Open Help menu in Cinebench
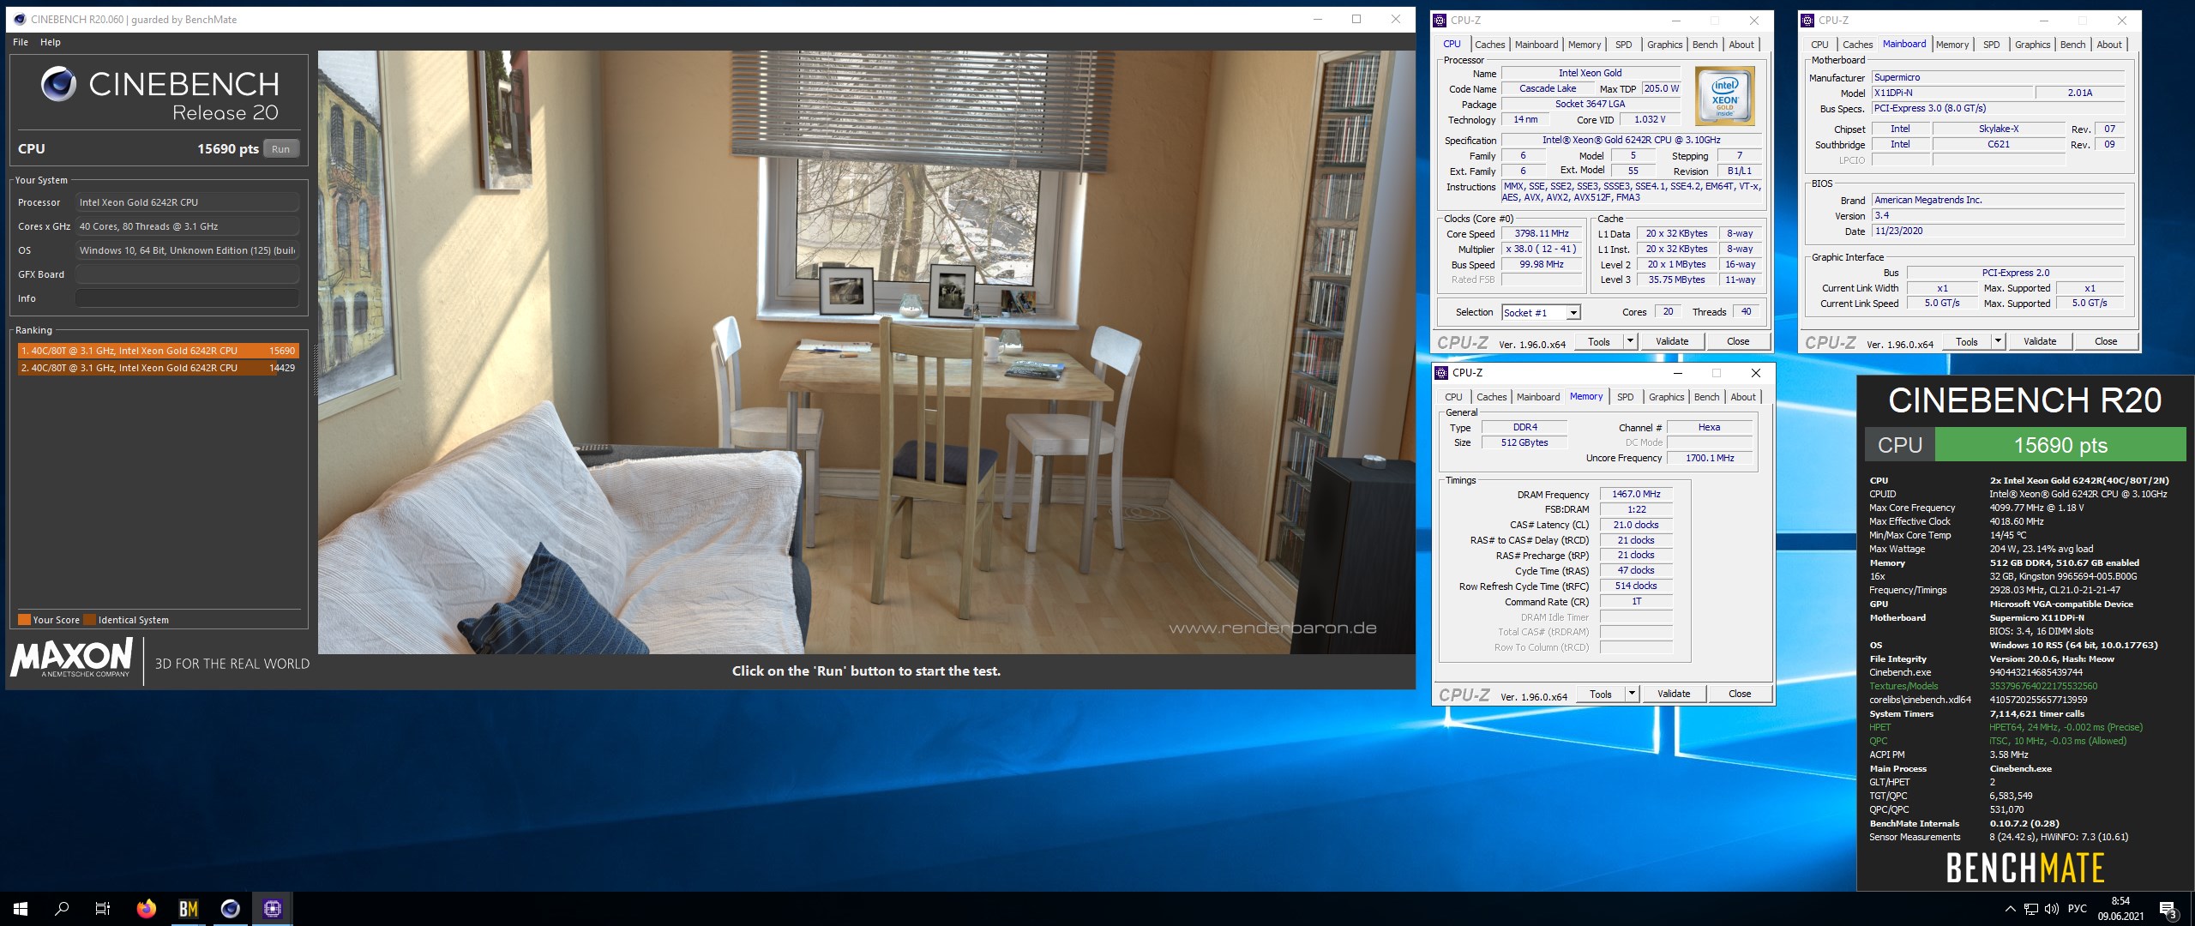 point(51,42)
